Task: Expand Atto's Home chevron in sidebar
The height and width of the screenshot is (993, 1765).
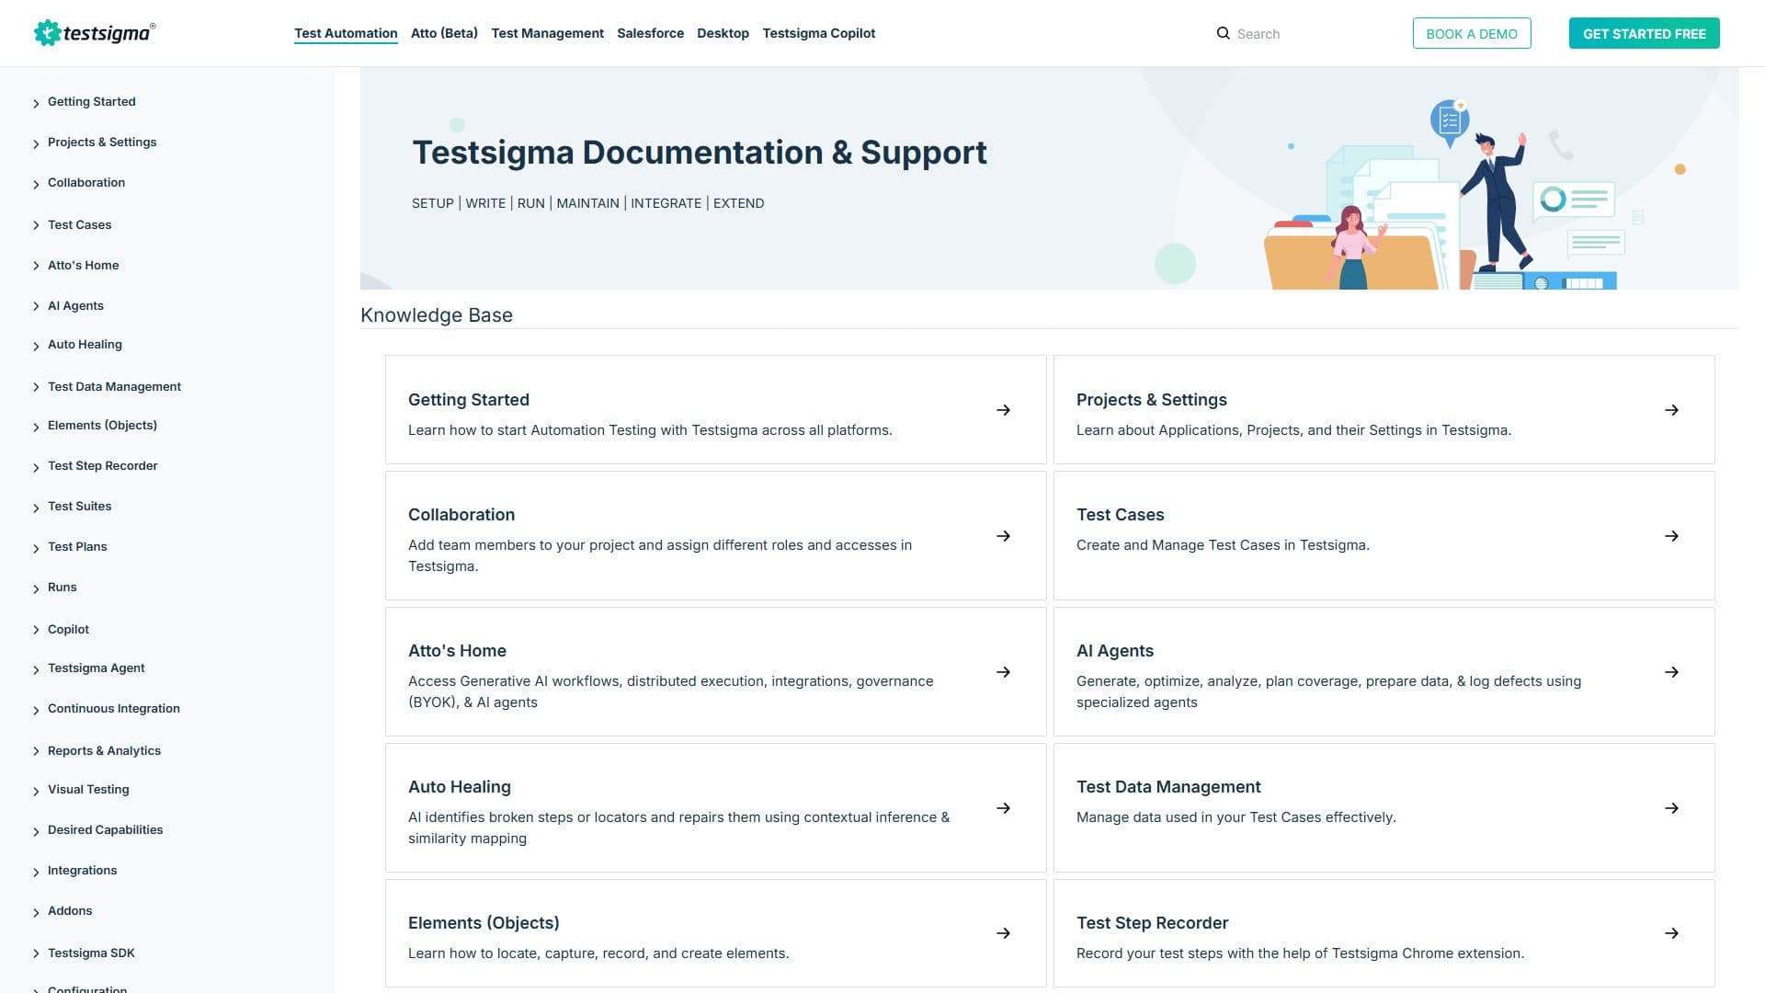Action: coord(36,266)
